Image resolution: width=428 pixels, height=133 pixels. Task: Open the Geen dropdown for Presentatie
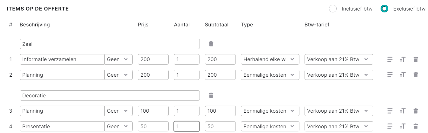pos(118,126)
